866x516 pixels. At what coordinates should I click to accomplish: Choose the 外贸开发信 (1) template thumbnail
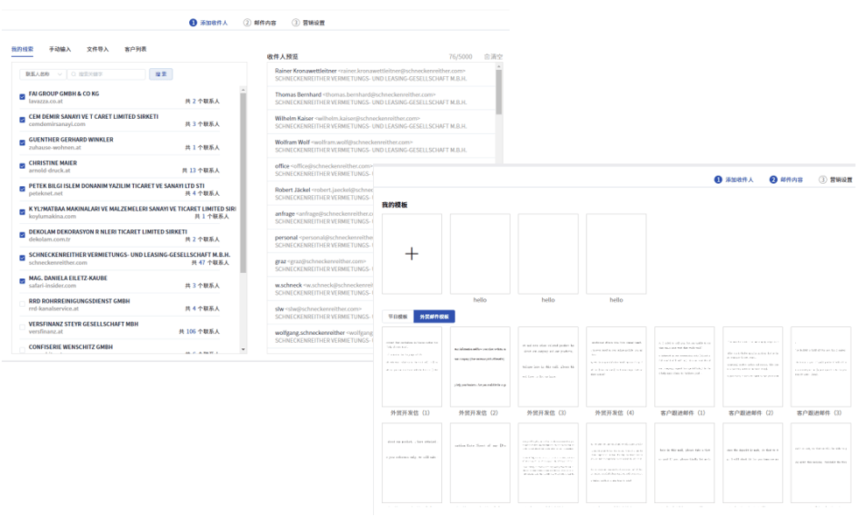pyautogui.click(x=412, y=366)
